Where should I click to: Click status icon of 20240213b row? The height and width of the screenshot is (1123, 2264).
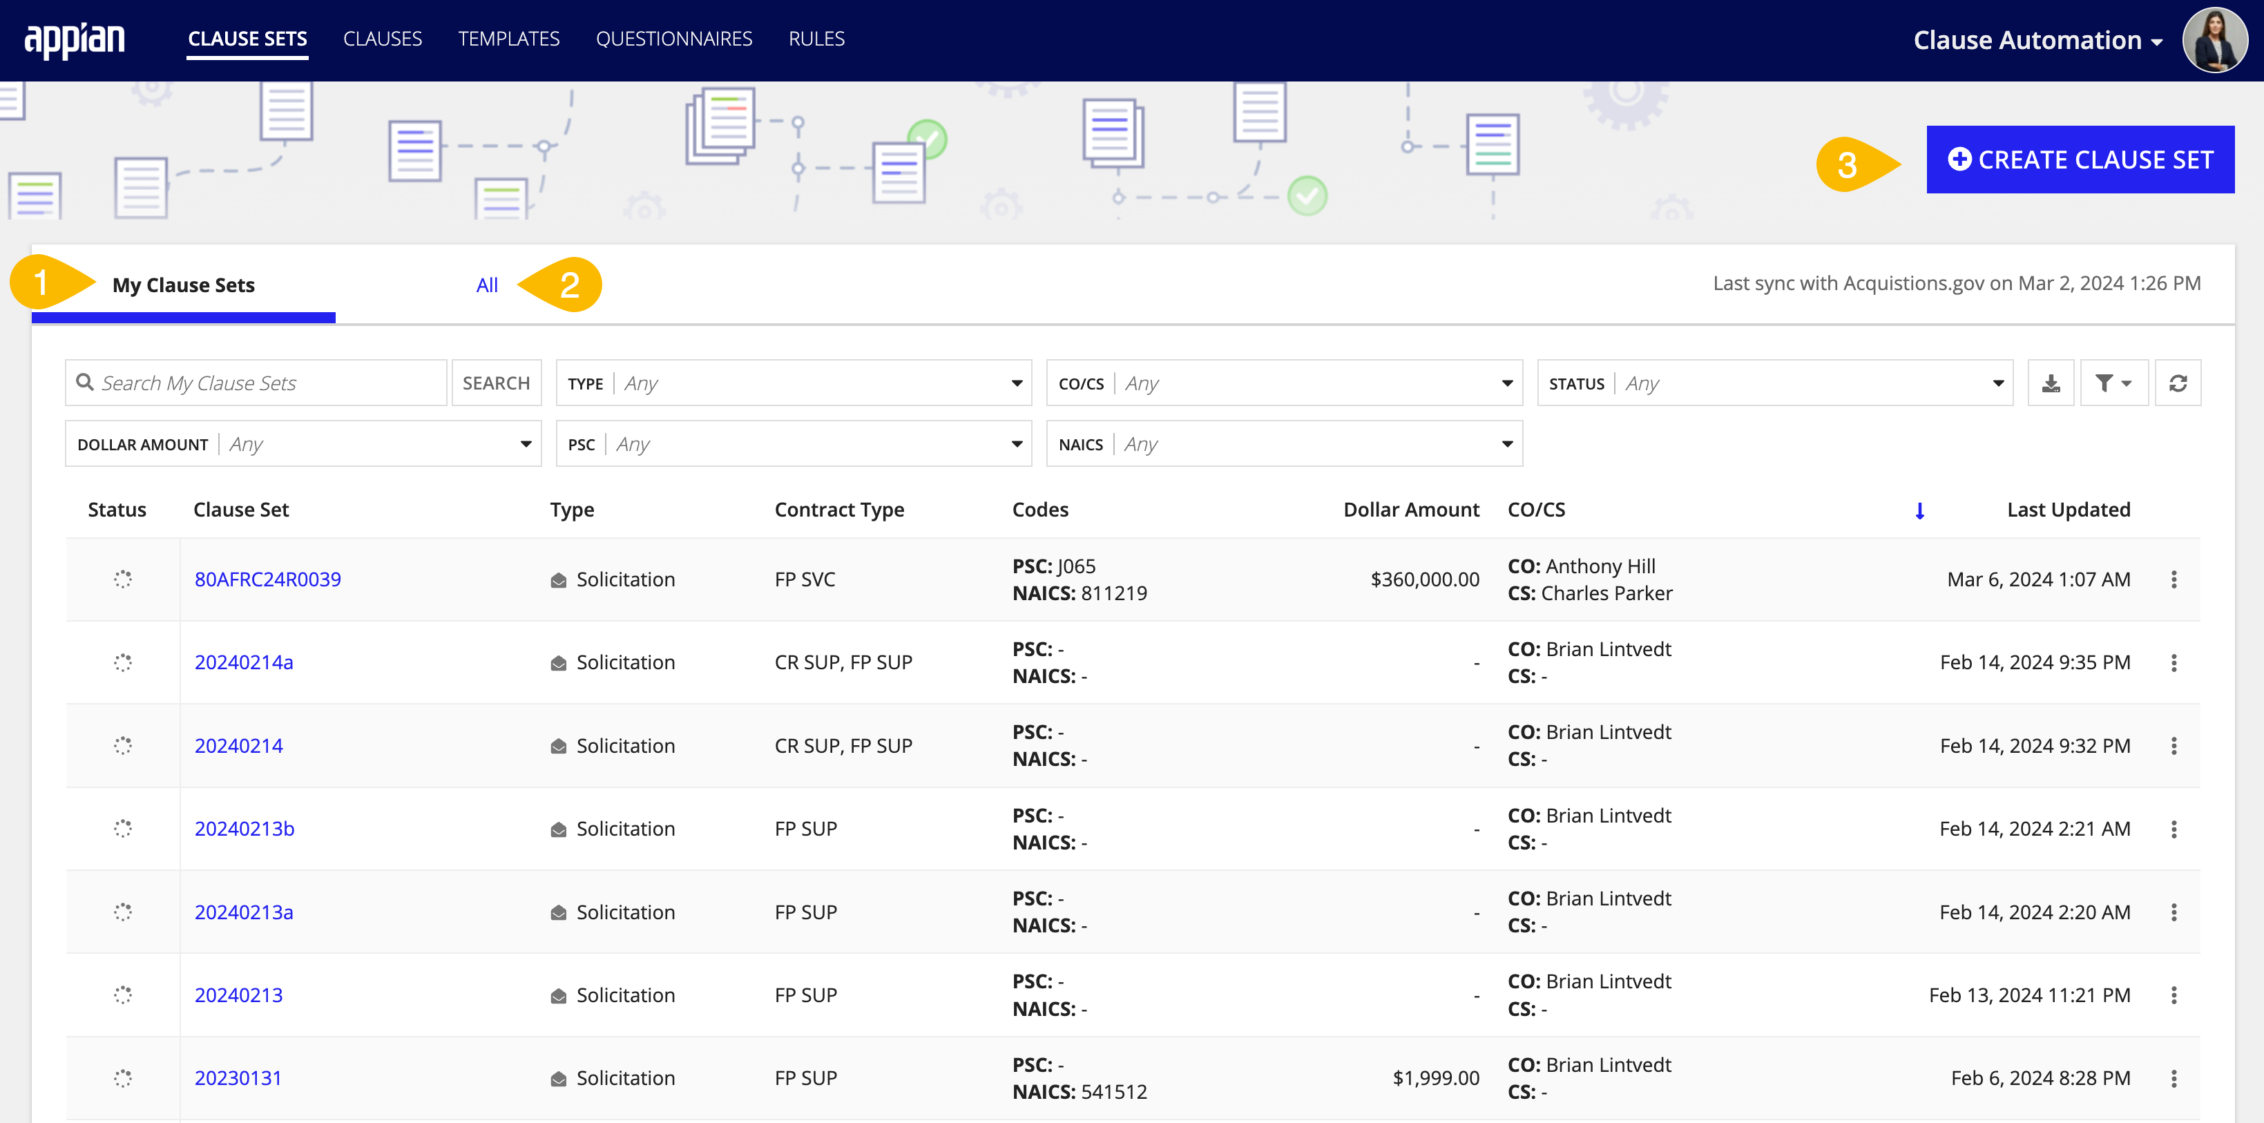123,829
